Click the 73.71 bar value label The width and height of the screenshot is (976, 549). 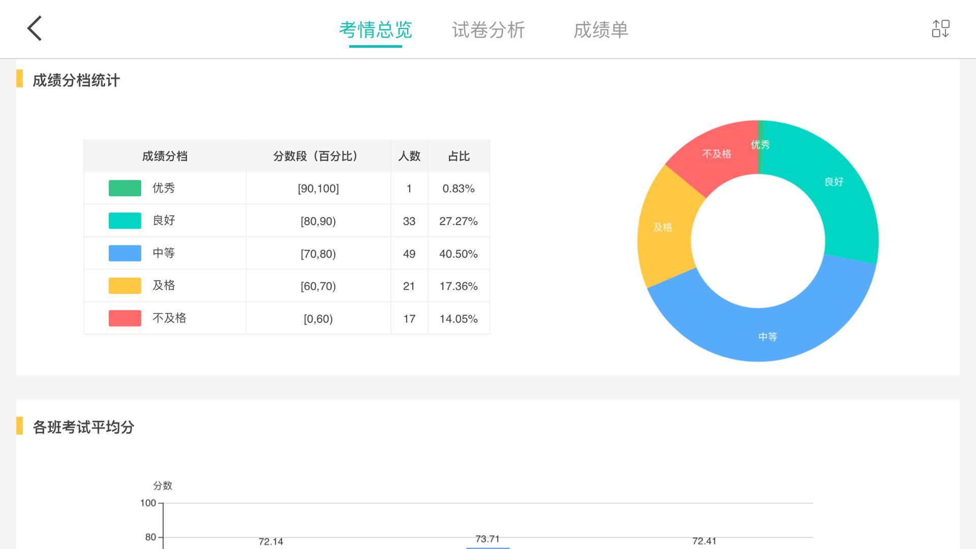[x=487, y=539]
